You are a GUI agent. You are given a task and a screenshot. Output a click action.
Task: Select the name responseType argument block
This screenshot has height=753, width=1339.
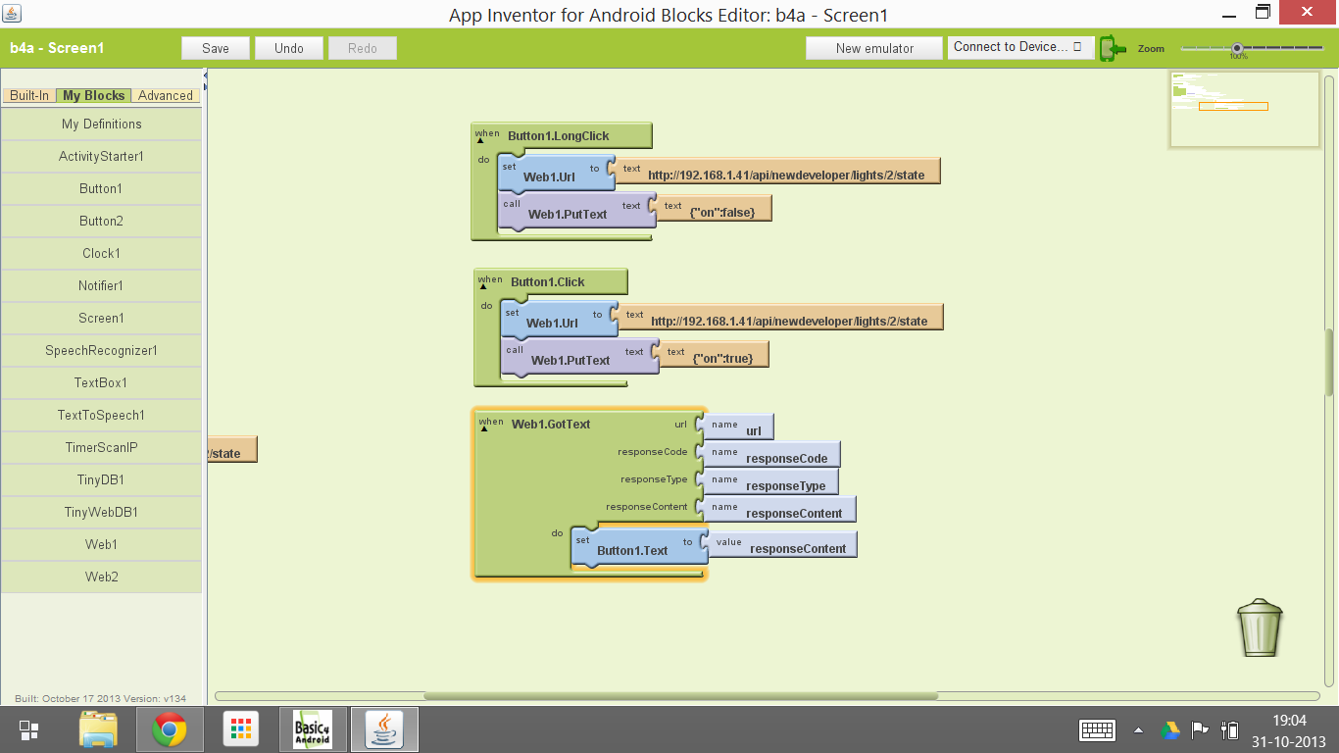coord(771,482)
